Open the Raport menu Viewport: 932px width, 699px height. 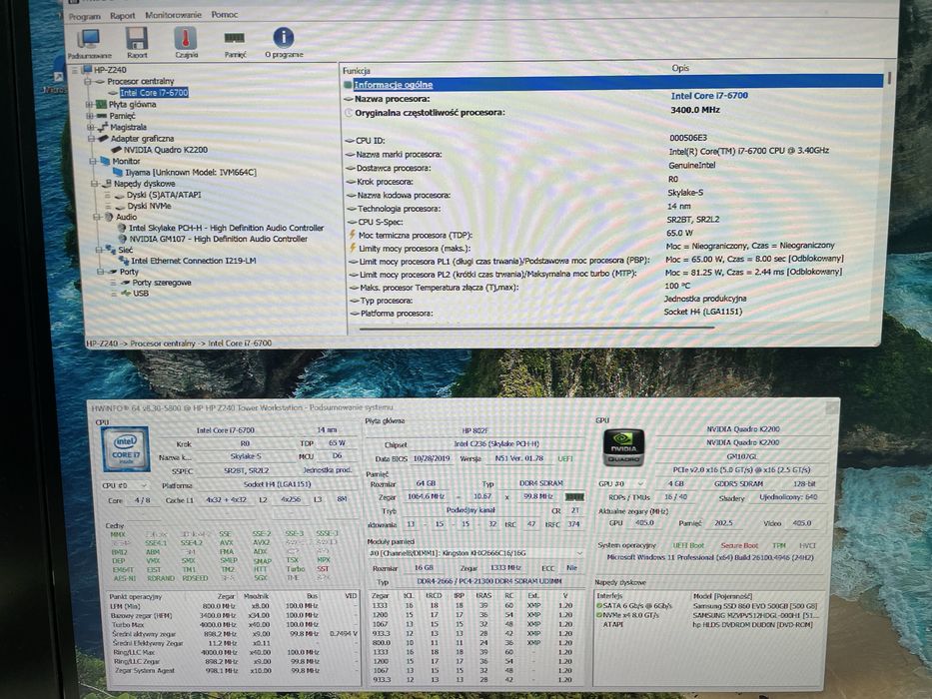(x=123, y=15)
